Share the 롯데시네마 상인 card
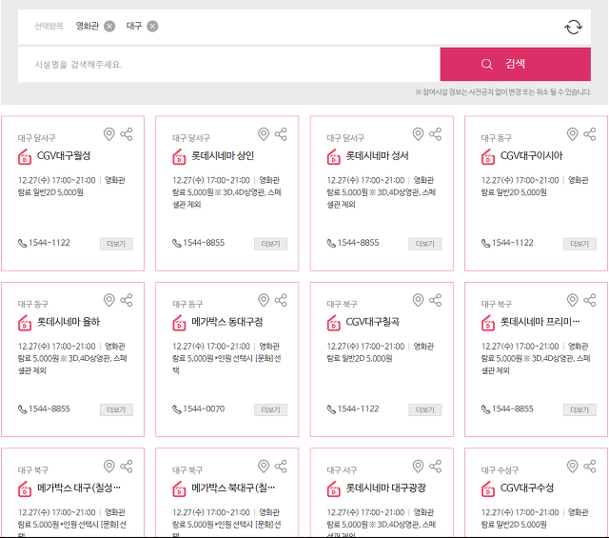The image size is (609, 538). 282,134
